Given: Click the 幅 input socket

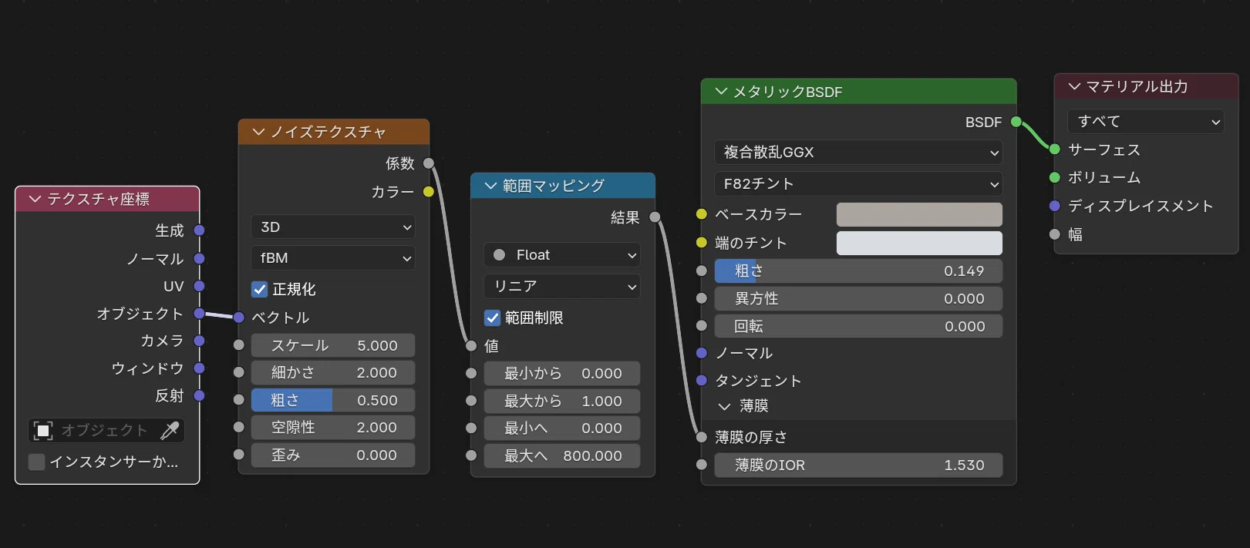Looking at the screenshot, I should (1055, 234).
